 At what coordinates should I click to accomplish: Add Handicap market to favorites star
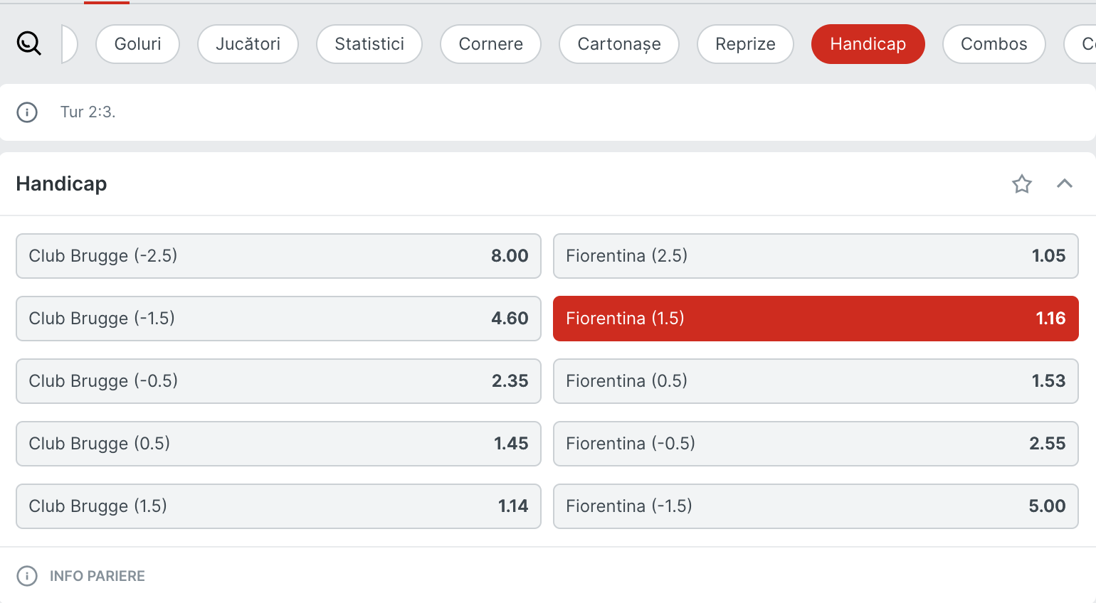pyautogui.click(x=1022, y=184)
